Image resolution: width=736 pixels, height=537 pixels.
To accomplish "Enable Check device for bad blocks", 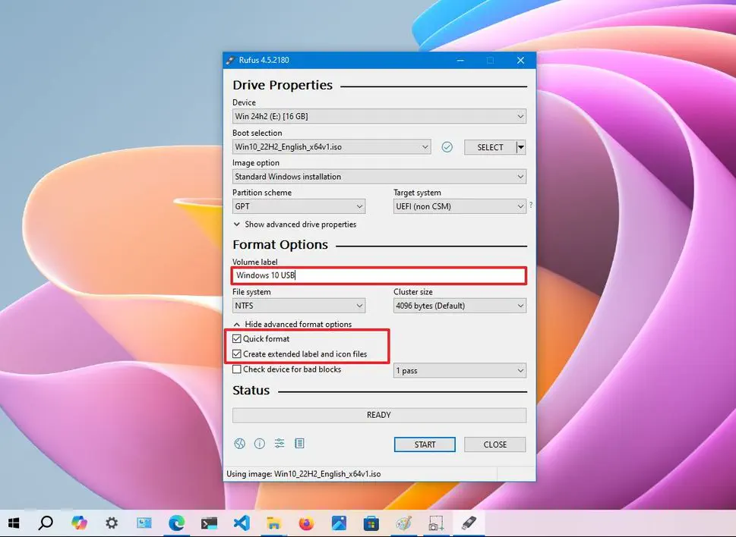I will (x=238, y=370).
